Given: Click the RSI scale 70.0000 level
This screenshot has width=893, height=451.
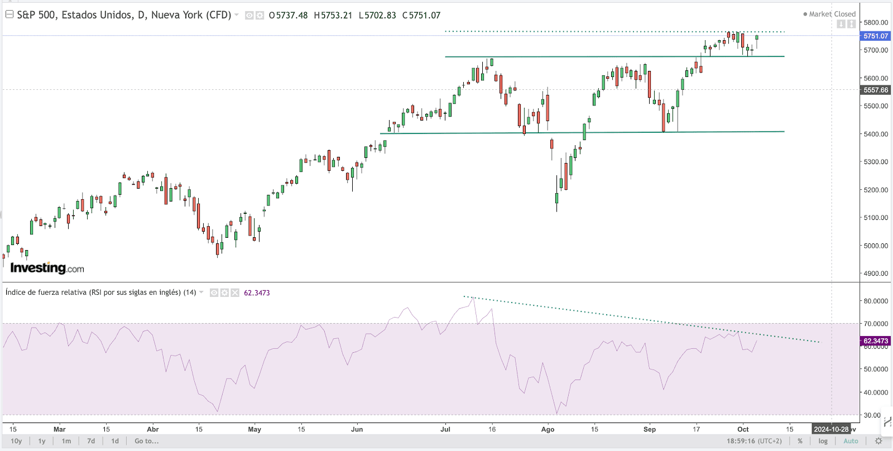Looking at the screenshot, I should coord(876,324).
